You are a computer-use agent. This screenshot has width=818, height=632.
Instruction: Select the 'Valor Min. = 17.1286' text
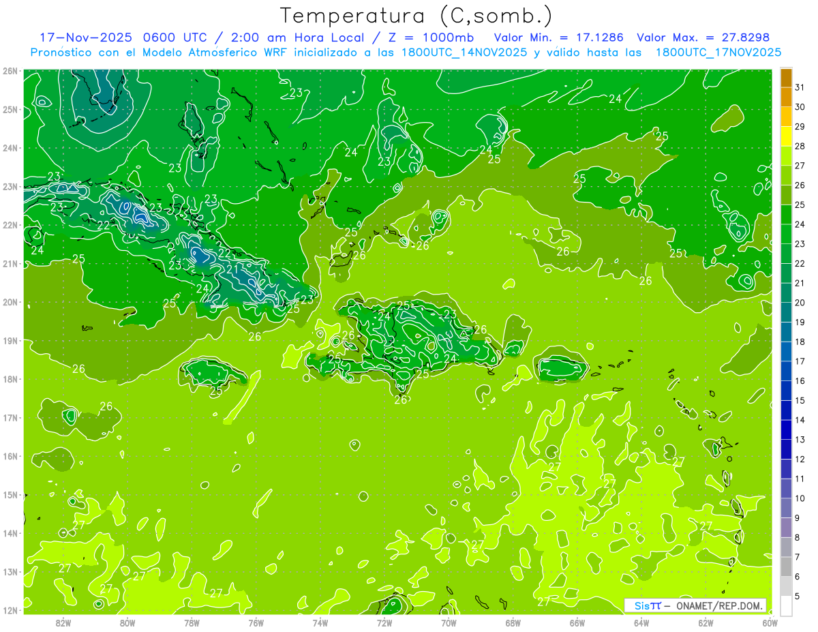[x=558, y=37]
